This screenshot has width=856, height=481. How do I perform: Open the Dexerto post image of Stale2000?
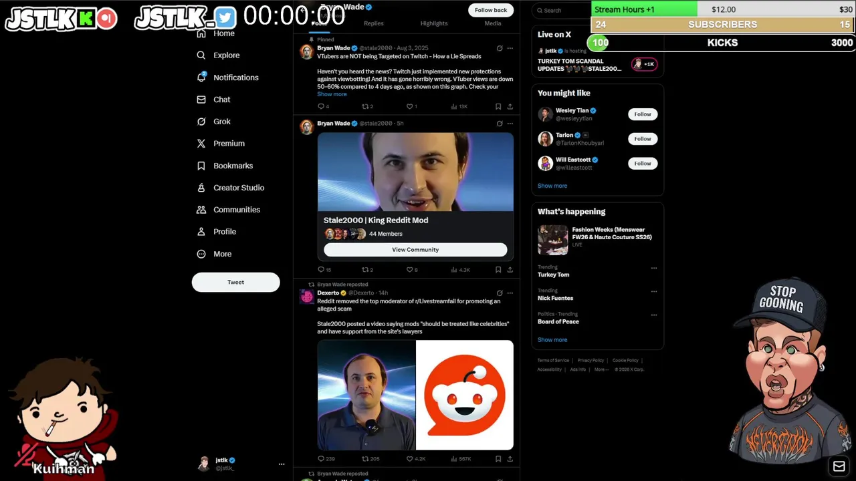366,395
